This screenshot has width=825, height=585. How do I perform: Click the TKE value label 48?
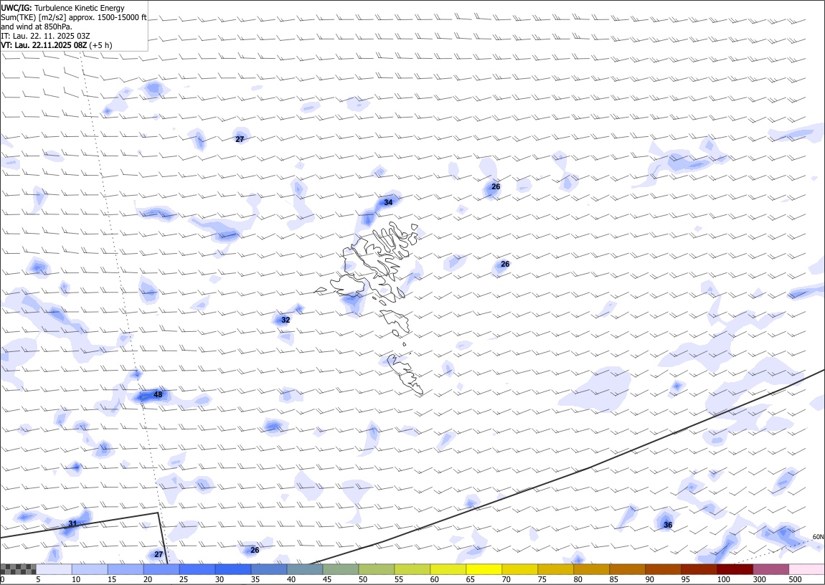pyautogui.click(x=158, y=394)
